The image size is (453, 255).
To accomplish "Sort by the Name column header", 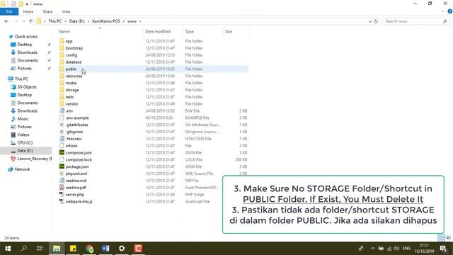I will click(64, 31).
